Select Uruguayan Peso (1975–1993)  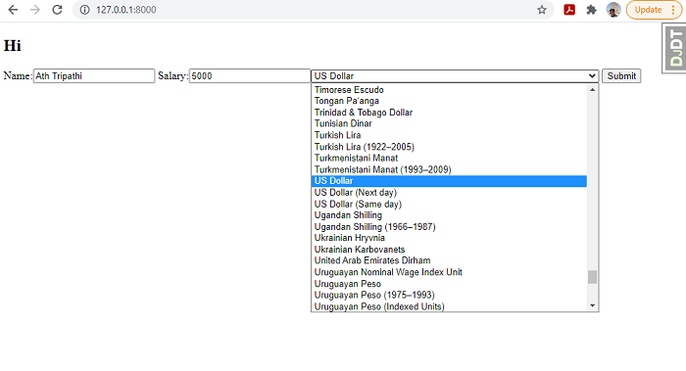449,295
